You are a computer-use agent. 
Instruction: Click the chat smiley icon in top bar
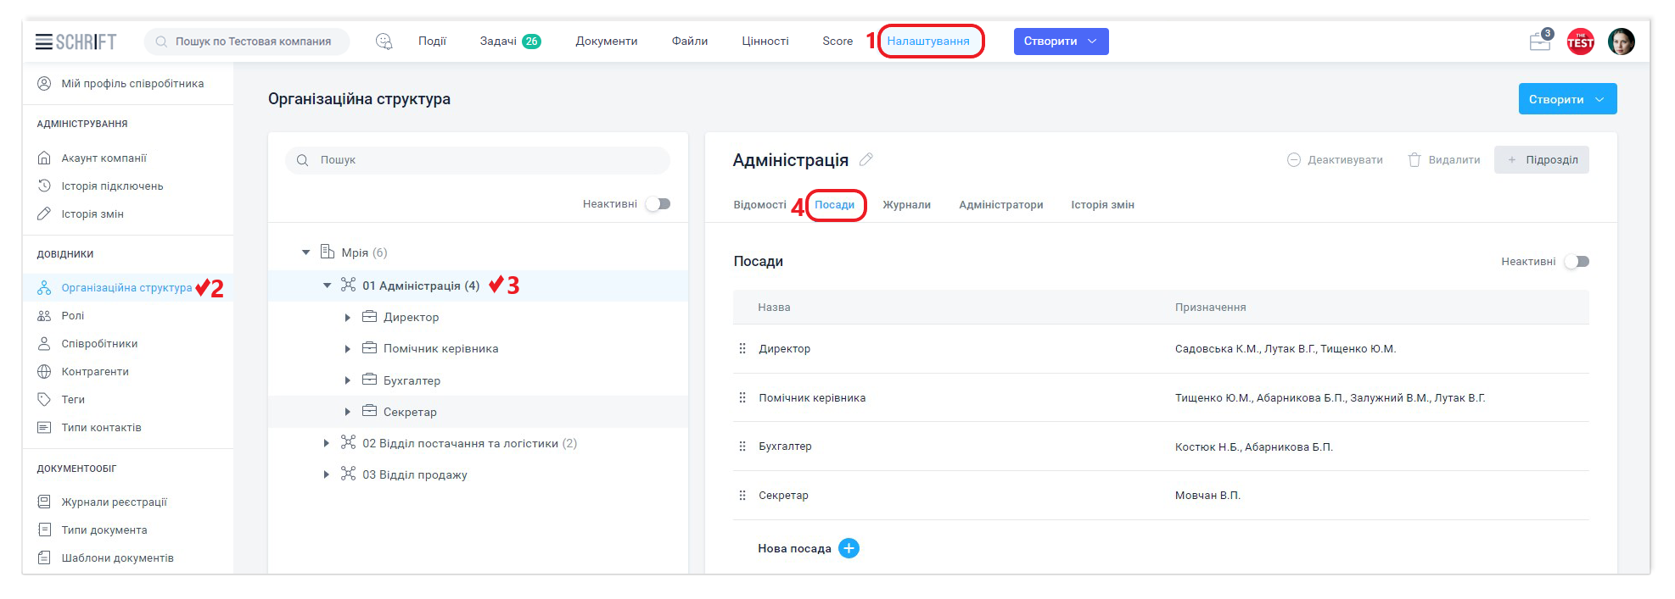384,42
